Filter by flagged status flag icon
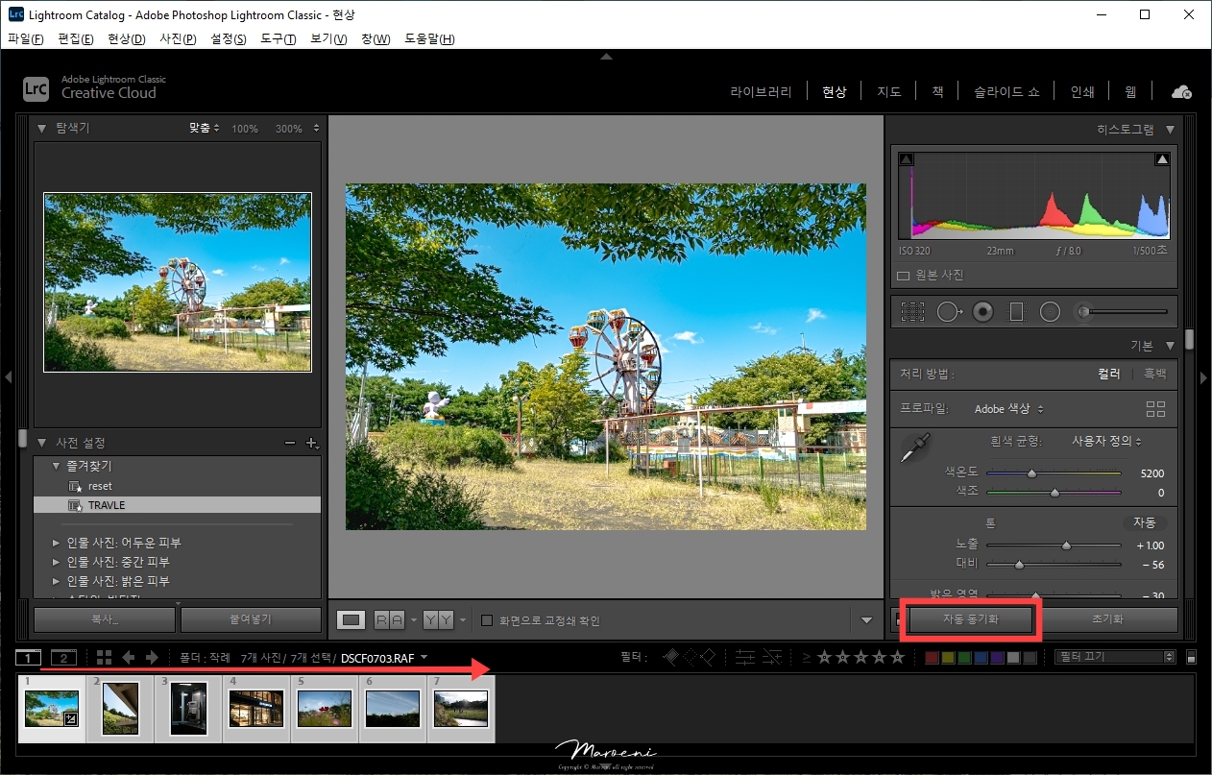The image size is (1212, 775). point(671,657)
